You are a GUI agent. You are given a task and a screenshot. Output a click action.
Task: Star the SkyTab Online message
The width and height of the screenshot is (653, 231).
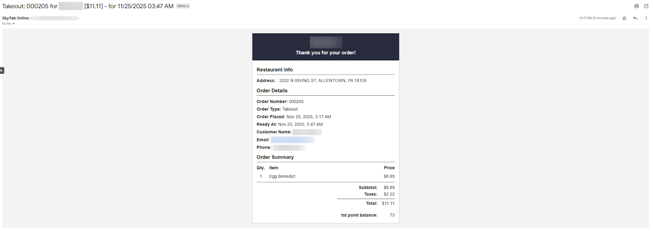[x=624, y=18]
